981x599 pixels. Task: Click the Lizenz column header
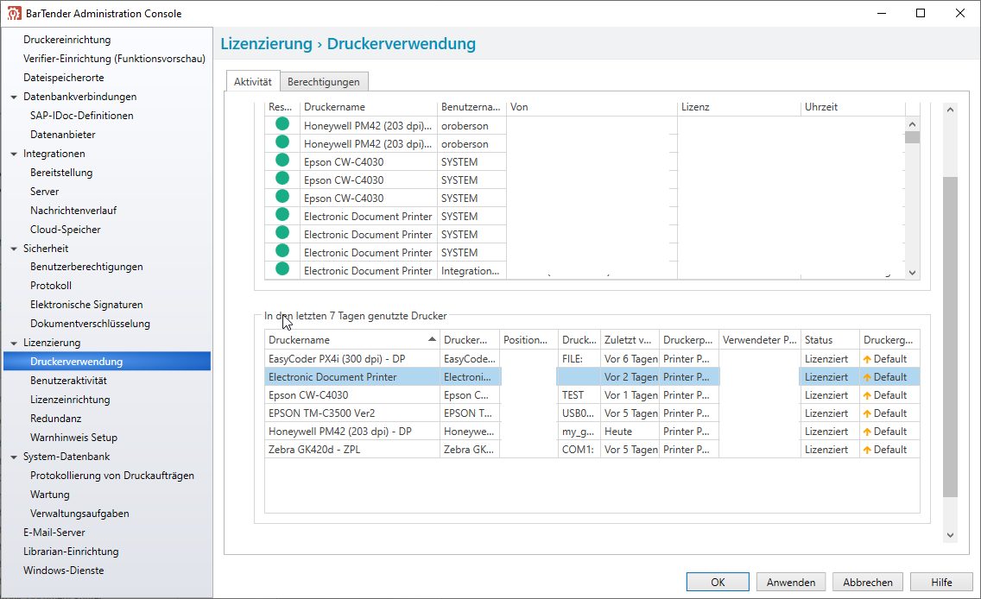(739, 107)
